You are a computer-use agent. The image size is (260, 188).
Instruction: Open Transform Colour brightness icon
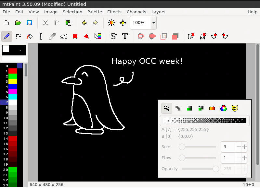tap(111, 23)
